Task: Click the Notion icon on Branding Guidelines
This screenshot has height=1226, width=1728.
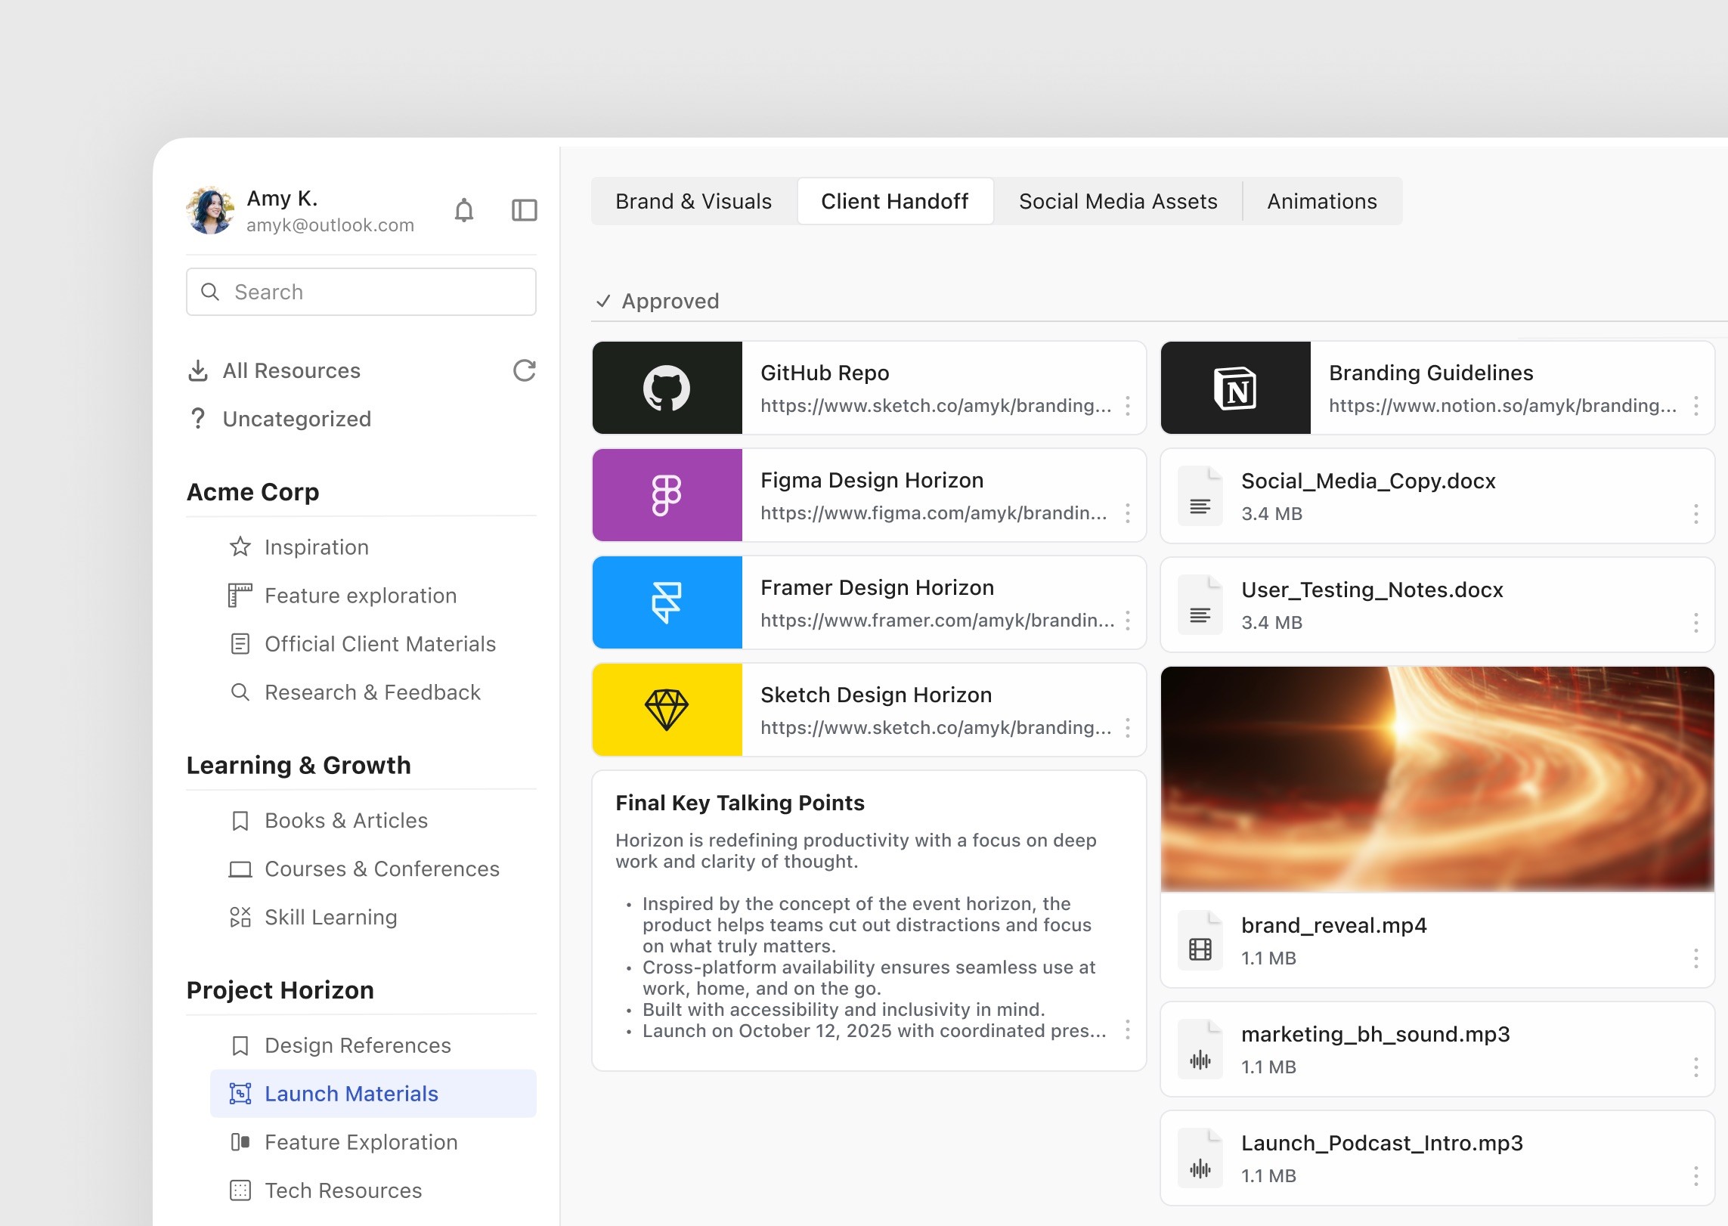Action: click(x=1234, y=388)
